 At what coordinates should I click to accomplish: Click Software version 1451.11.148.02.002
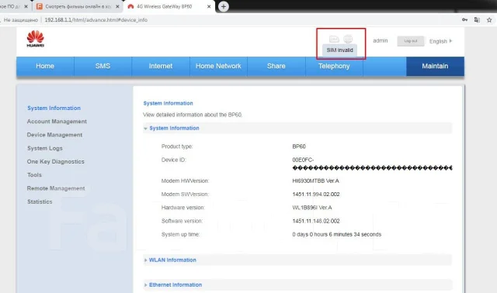coord(316,221)
